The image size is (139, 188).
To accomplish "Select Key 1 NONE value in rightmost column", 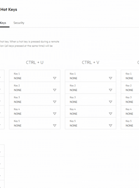I will (x=129, y=78).
